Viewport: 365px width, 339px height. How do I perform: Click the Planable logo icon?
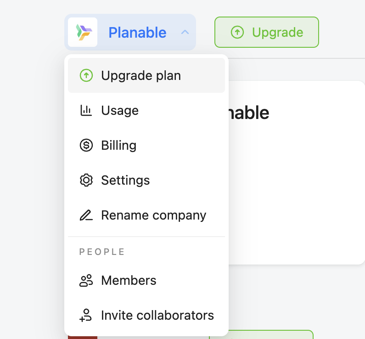83,32
